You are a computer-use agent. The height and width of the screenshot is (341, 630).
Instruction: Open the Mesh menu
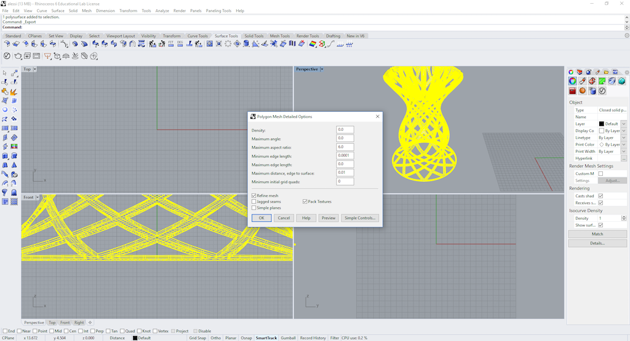coord(87,11)
